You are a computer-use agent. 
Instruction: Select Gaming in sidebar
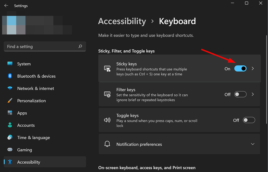coord(45,150)
